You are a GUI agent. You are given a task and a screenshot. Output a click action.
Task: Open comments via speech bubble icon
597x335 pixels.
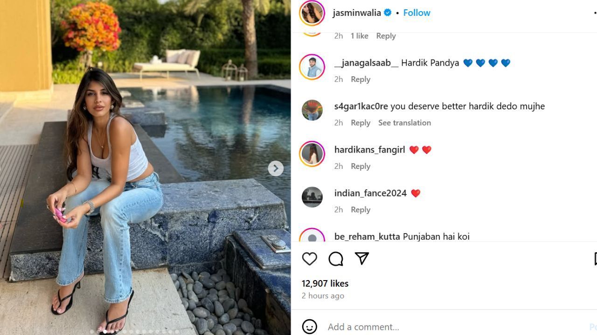[336, 259]
